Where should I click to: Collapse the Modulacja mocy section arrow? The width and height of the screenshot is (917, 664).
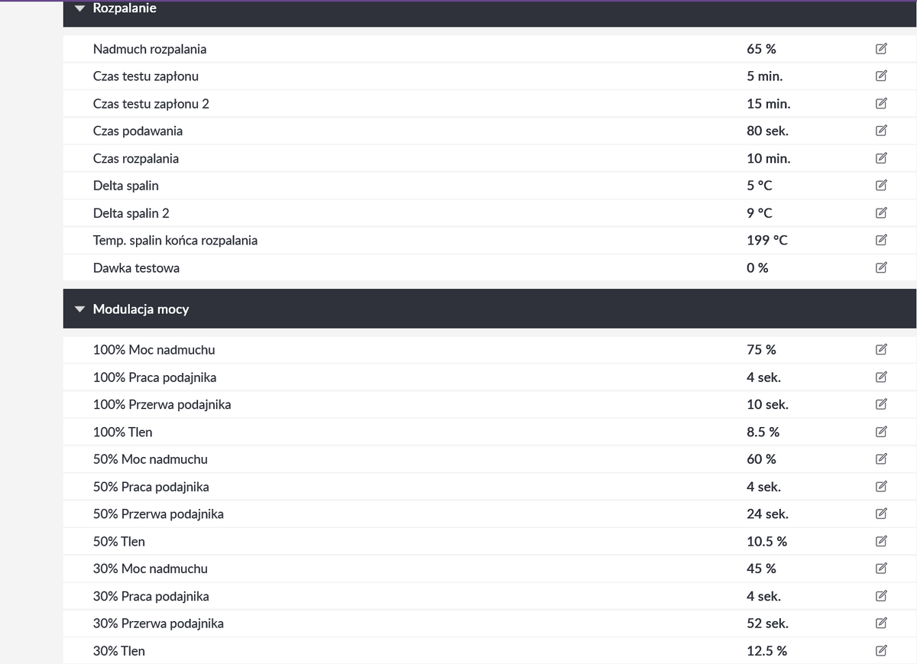[x=79, y=309]
